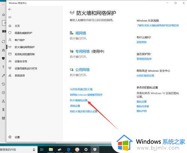Image resolution: width=187 pixels, height=153 pixels.
Task: Open 高级设置 link
Action: 75,106
